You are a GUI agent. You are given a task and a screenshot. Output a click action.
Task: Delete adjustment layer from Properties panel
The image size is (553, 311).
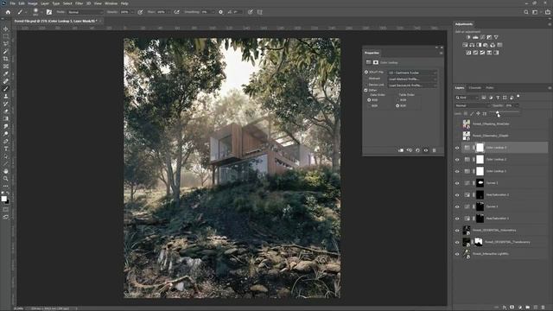434,150
